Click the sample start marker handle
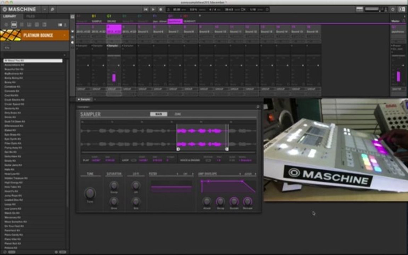Screen dimensions: 408x255 pos(178,149)
